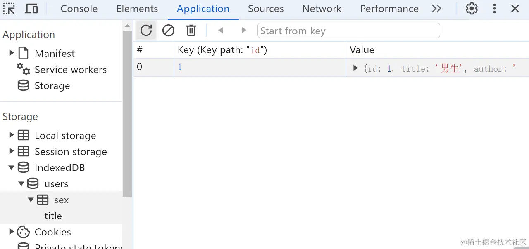The width and height of the screenshot is (529, 249).
Task: Show more tabs with the double chevron
Action: coord(436,9)
